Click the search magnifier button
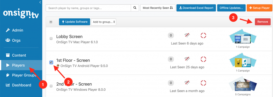 tap(135, 8)
